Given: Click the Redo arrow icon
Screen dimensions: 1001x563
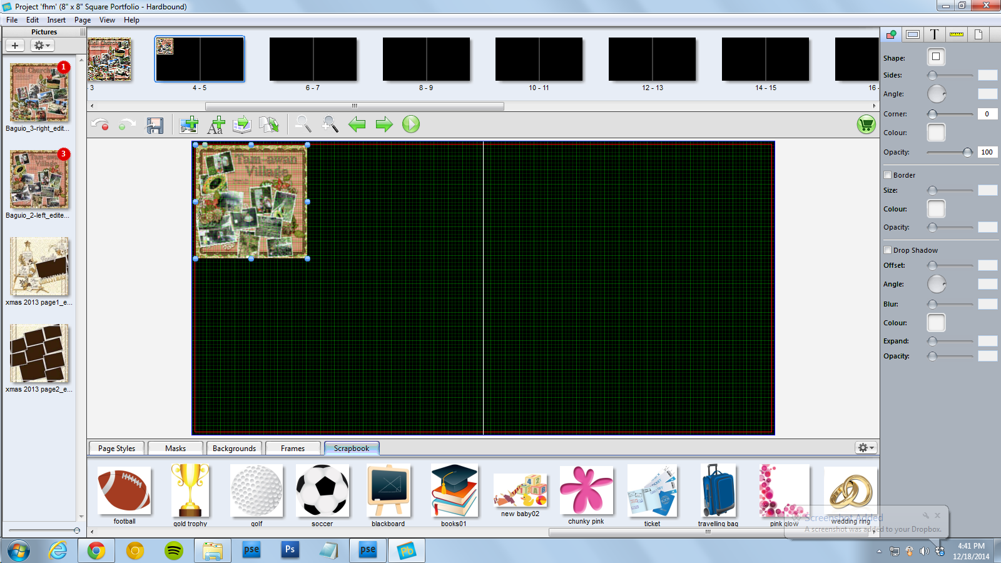Looking at the screenshot, I should click(127, 124).
